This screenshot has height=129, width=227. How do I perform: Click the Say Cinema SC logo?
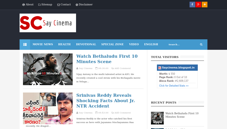click(x=48, y=23)
